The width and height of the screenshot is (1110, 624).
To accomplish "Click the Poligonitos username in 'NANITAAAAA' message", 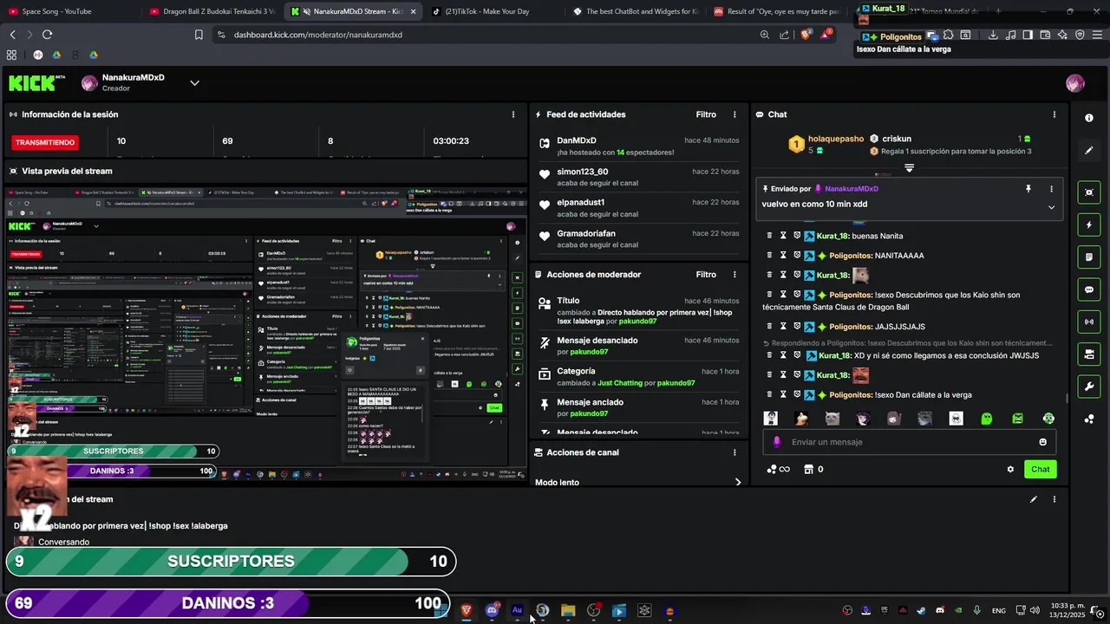I will point(851,256).
